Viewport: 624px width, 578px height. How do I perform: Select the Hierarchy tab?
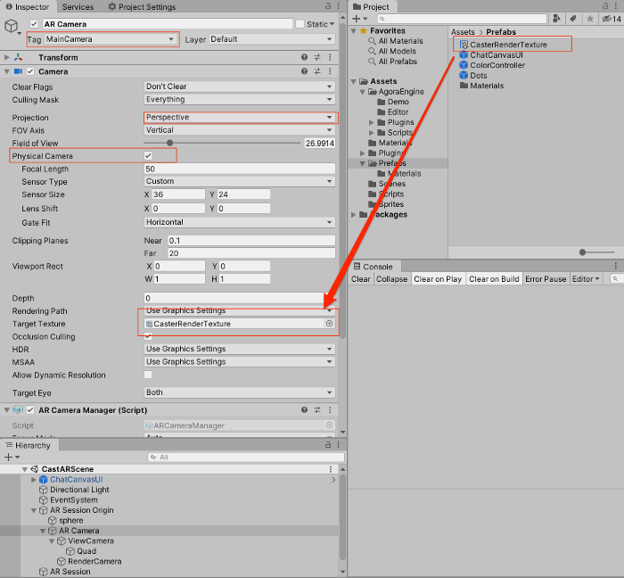(x=29, y=445)
